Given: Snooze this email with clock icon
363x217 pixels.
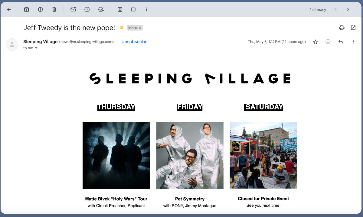Looking at the screenshot, I should [87, 10].
